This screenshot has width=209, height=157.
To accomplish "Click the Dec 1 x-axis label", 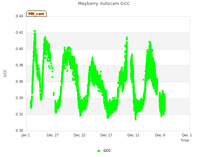I will [187, 135].
